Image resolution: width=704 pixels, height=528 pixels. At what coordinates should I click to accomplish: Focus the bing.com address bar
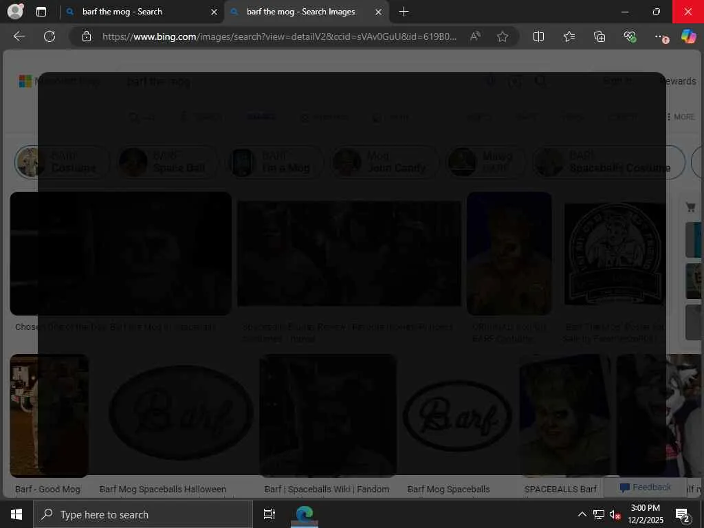[279, 36]
